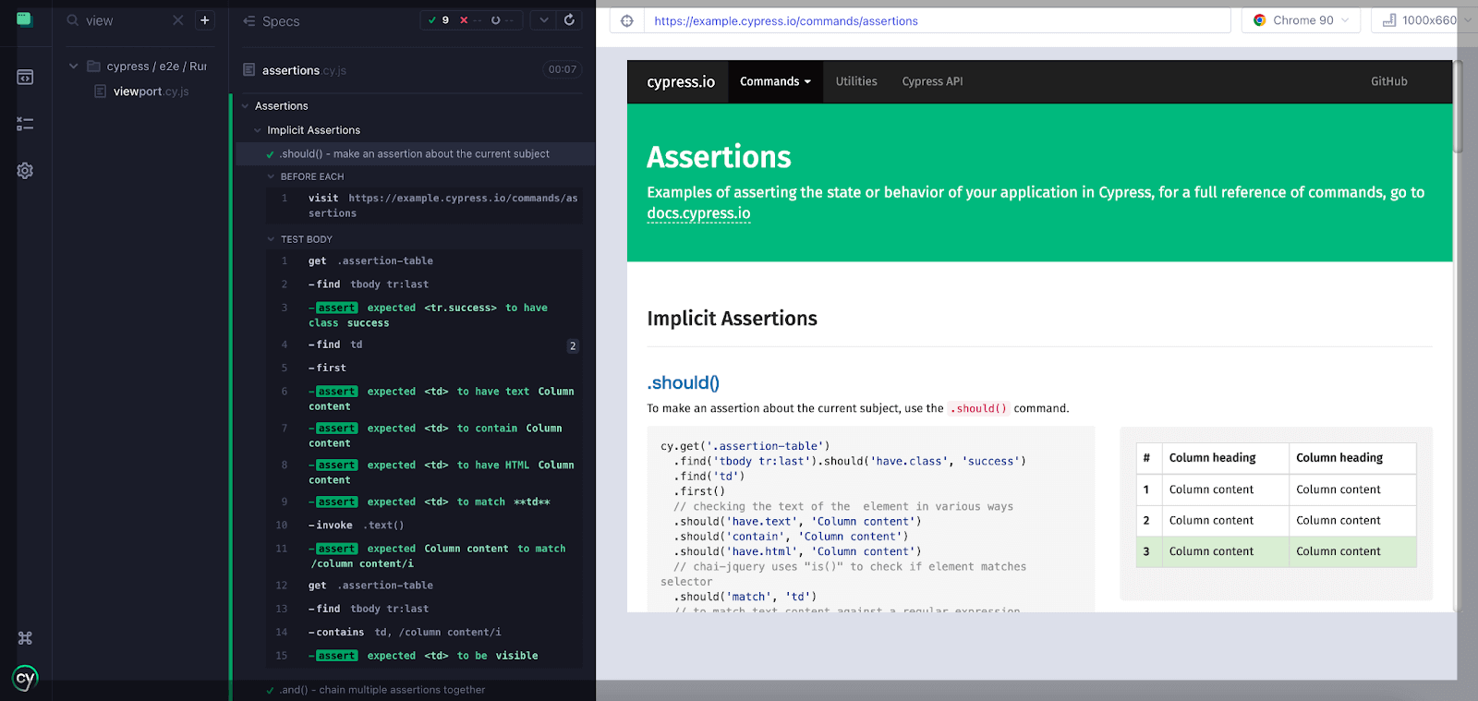1478x701 pixels.
Task: Open the Specs page from the sidebar
Action: pyautogui.click(x=25, y=78)
